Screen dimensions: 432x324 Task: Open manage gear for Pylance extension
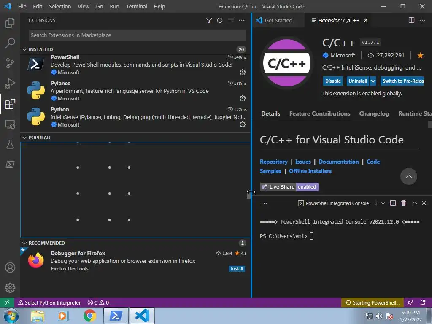243,98
